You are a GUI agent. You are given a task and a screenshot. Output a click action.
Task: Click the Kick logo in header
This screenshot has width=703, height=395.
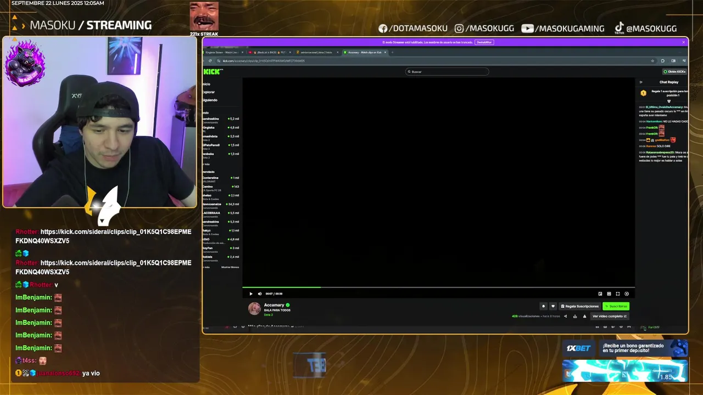point(213,71)
